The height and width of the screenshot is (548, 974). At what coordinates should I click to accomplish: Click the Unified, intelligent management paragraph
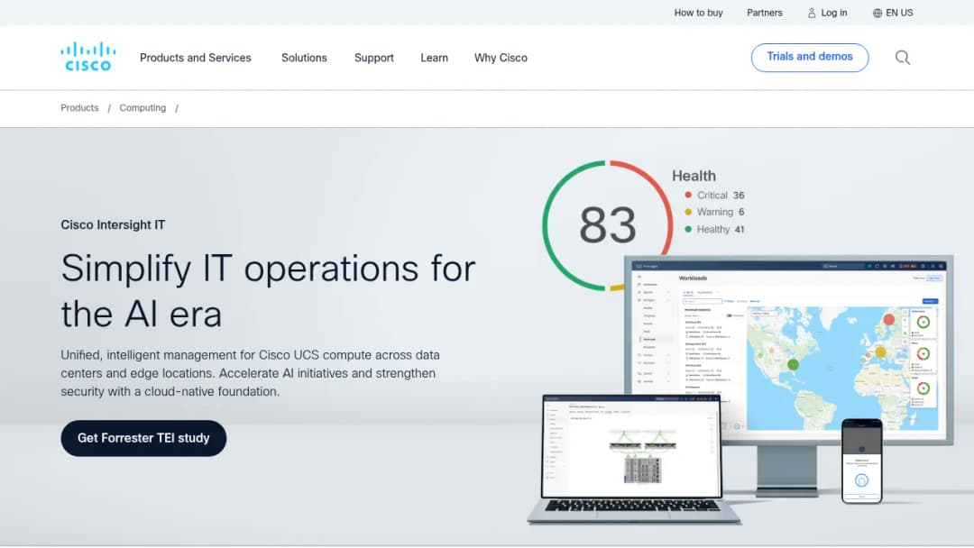(251, 373)
